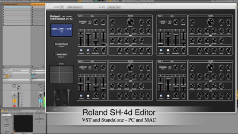Toggle the first blue LED in Part 1
Screen dimensions: 238x134
[x=81, y=50]
